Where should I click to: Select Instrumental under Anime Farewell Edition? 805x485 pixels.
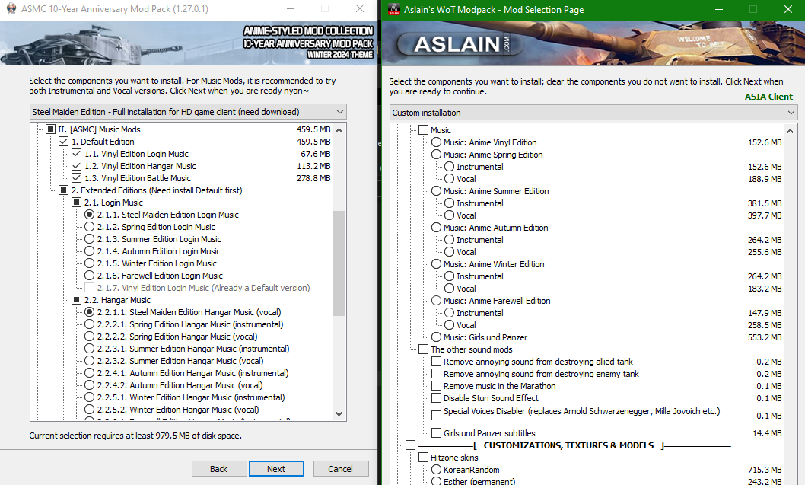[x=449, y=313]
